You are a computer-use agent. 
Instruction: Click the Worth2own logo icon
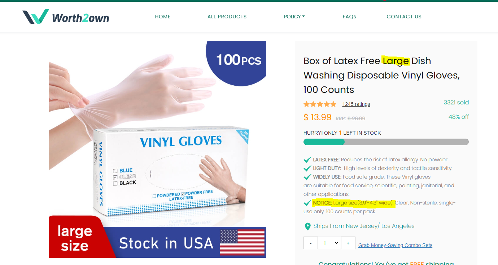pos(36,17)
